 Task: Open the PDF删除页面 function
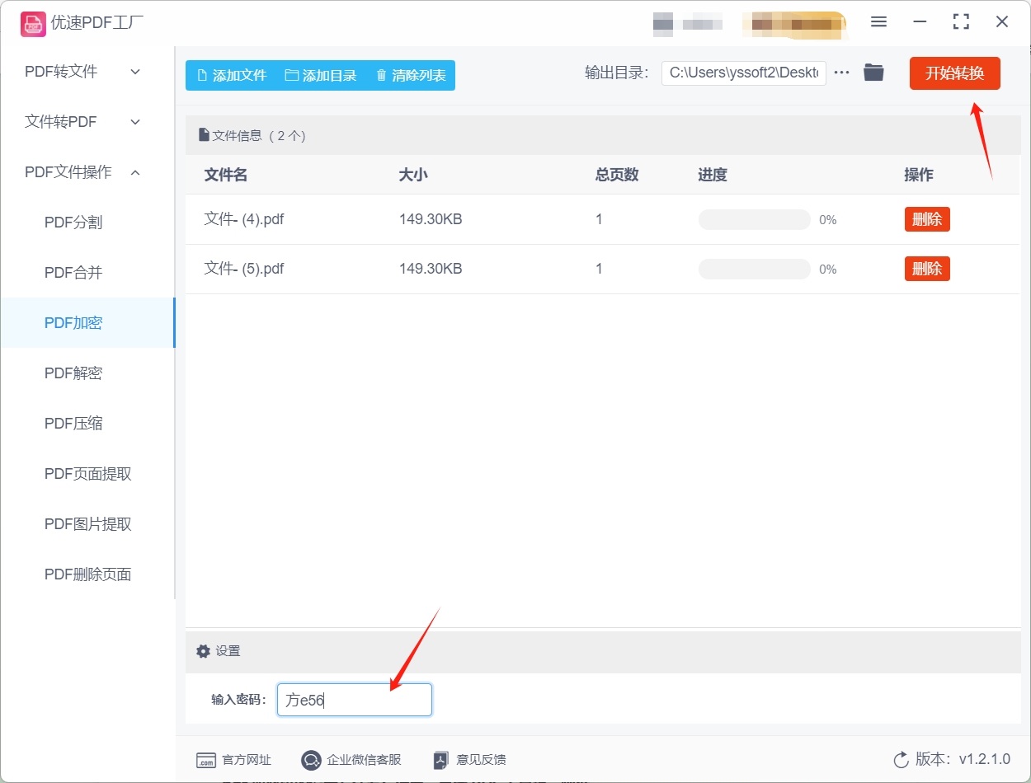[x=87, y=574]
